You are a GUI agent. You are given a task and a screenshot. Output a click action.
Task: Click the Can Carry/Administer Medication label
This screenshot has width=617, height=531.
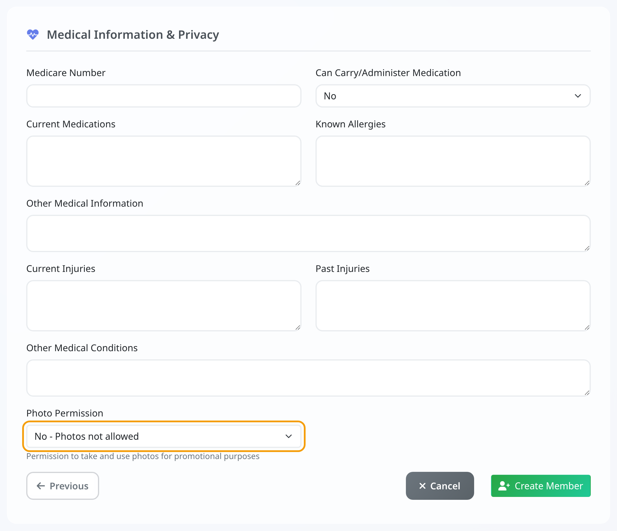point(388,73)
